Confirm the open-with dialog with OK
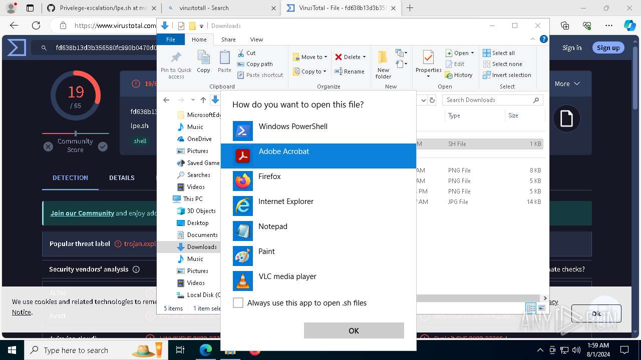 (x=354, y=330)
